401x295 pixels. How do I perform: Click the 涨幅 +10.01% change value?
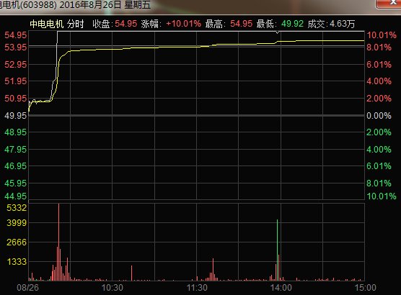tap(184, 24)
